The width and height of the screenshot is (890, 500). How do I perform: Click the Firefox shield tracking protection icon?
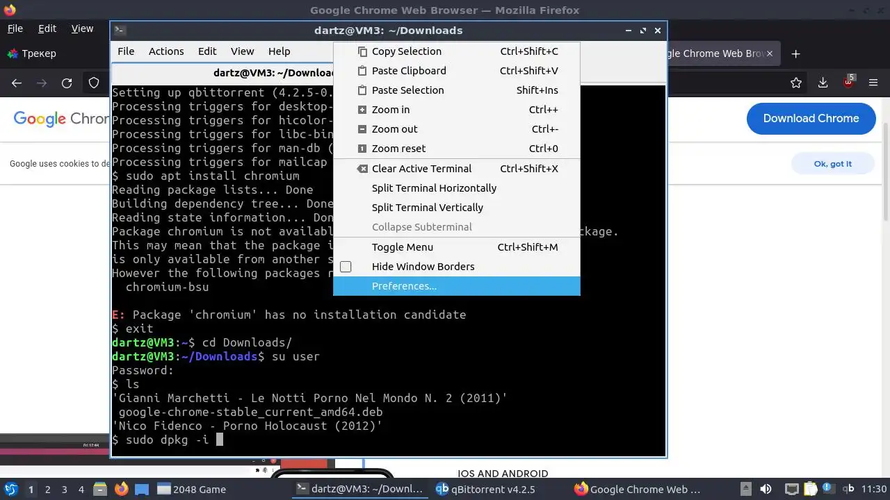click(x=94, y=83)
